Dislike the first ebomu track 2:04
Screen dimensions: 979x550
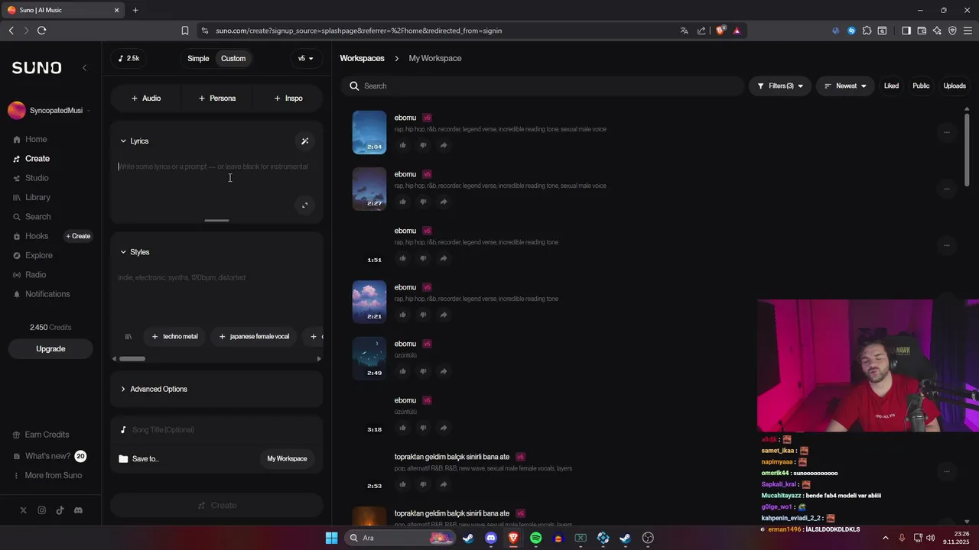[423, 145]
